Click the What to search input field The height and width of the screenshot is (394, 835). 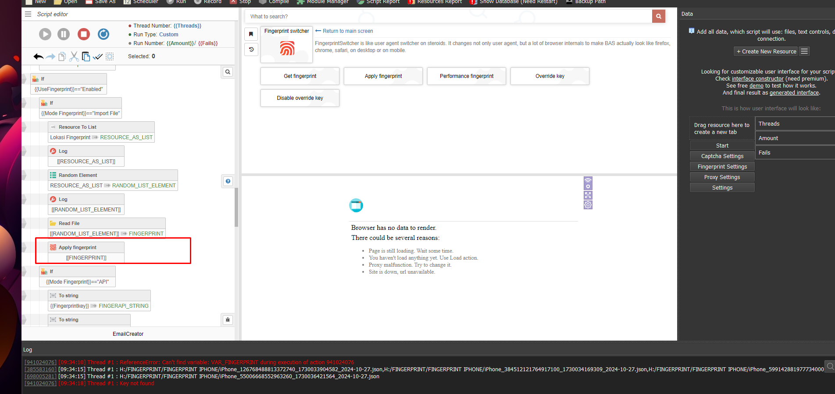click(447, 17)
